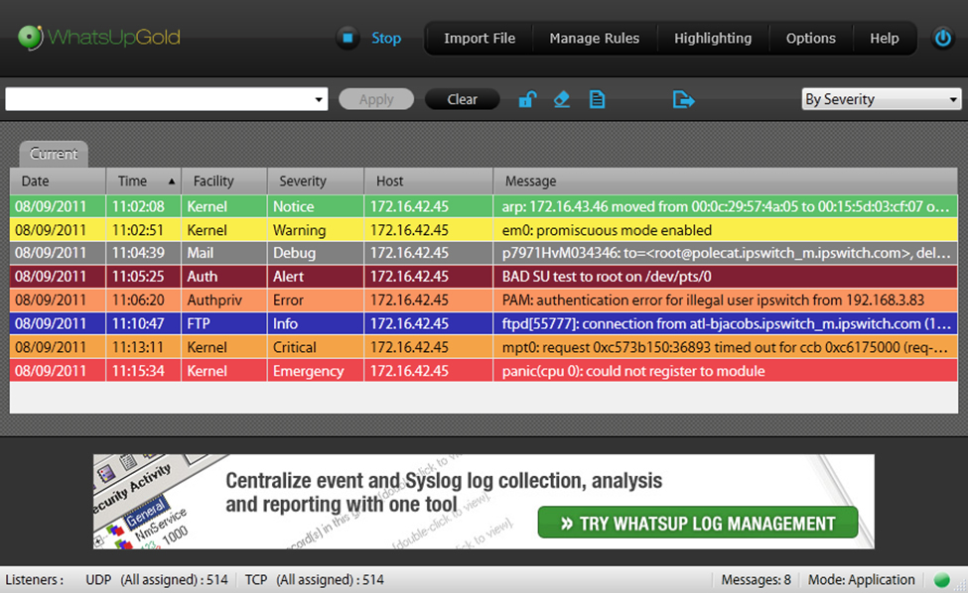This screenshot has height=593, width=968.
Task: Open the Help menu
Action: (884, 39)
